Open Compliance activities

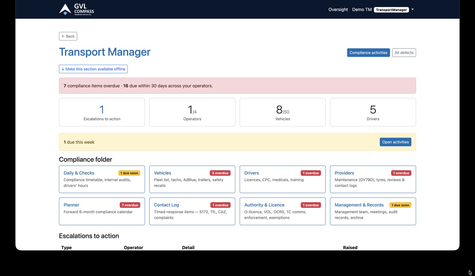tap(368, 53)
